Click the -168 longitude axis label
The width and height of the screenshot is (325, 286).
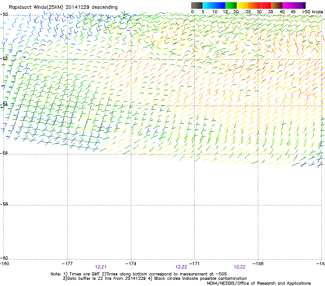[x=258, y=264]
